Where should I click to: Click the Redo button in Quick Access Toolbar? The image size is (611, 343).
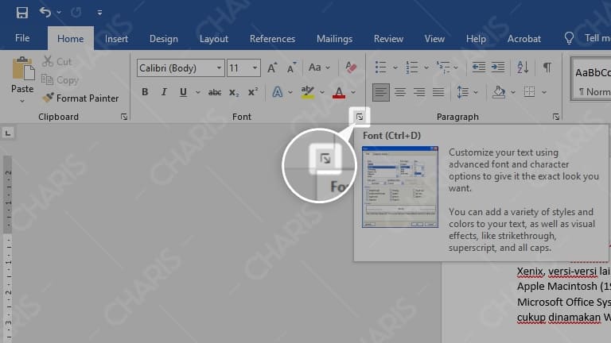[x=76, y=13]
